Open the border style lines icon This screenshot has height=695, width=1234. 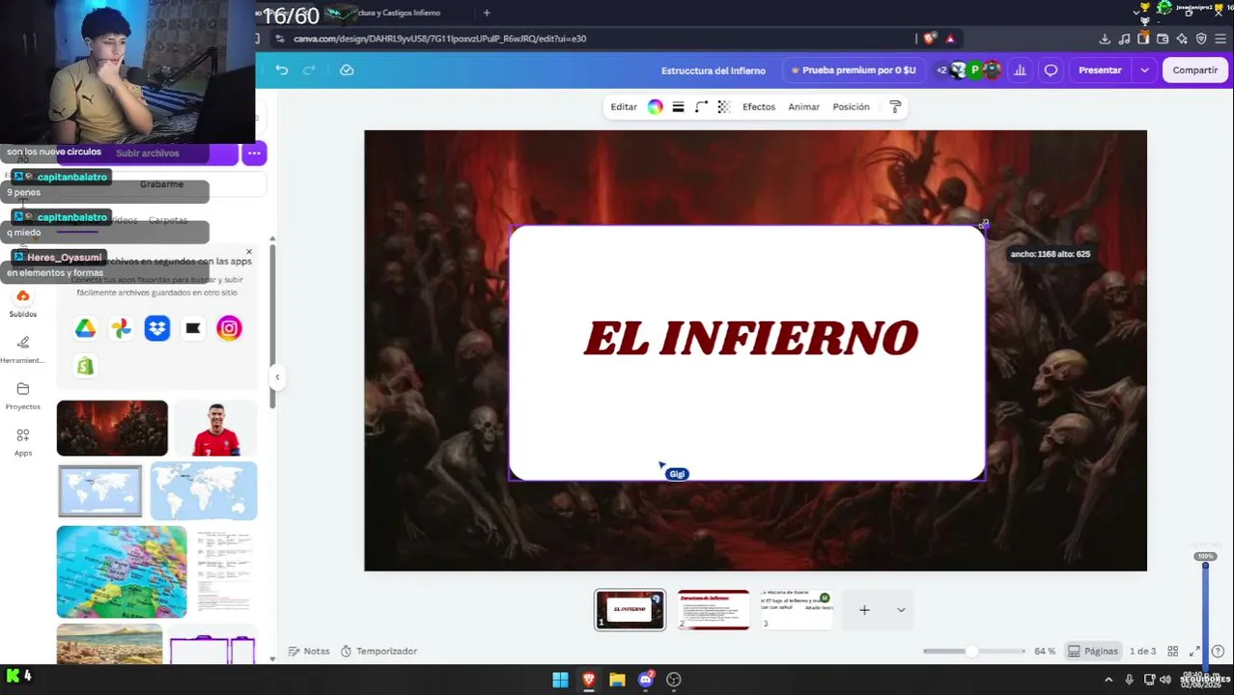pos(678,107)
